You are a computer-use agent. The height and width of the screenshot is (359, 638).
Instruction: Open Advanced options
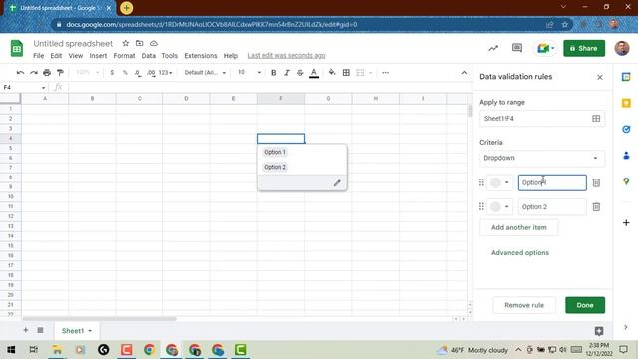tap(520, 252)
